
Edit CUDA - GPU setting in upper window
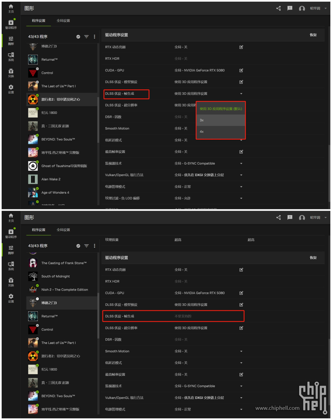(x=241, y=70)
